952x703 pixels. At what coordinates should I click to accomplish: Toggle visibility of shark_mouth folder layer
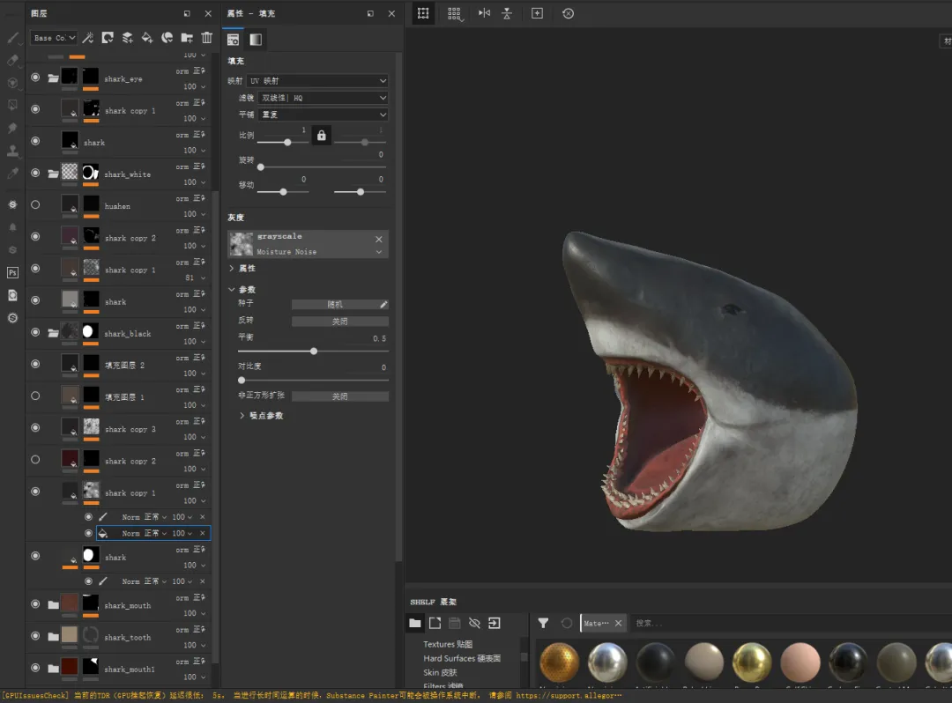pos(35,604)
